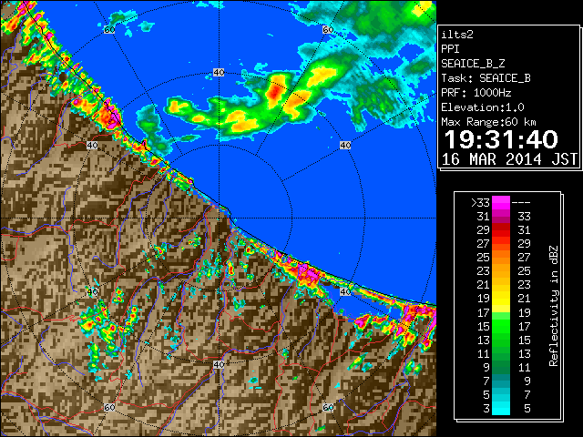Image resolution: width=583 pixels, height=437 pixels.
Task: Click the 'Max Range:60 km' text
Action: 488,122
